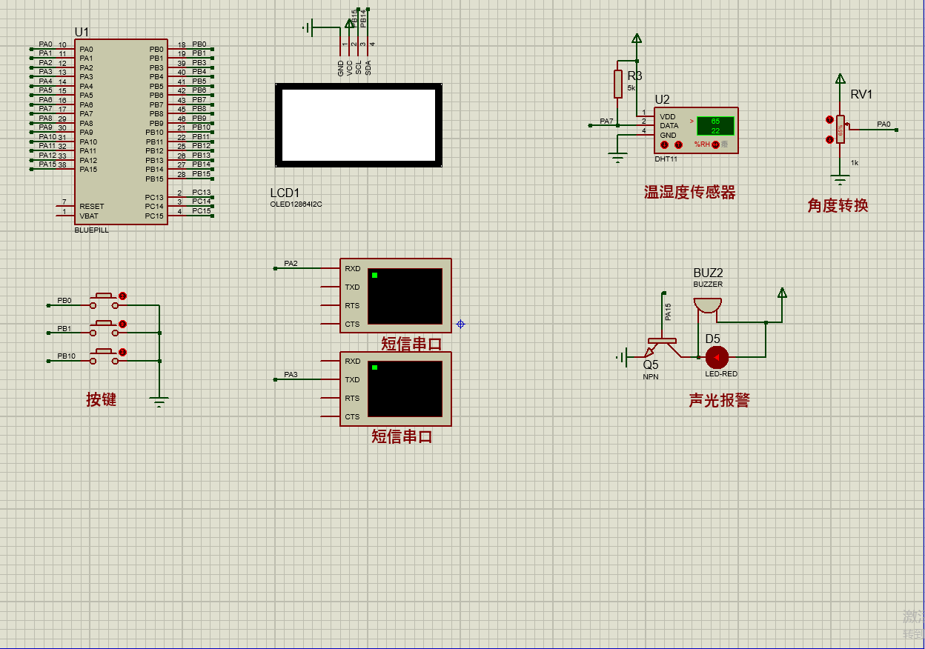Image resolution: width=925 pixels, height=649 pixels.
Task: Click the LCD1 reference designator
Action: pyautogui.click(x=285, y=193)
